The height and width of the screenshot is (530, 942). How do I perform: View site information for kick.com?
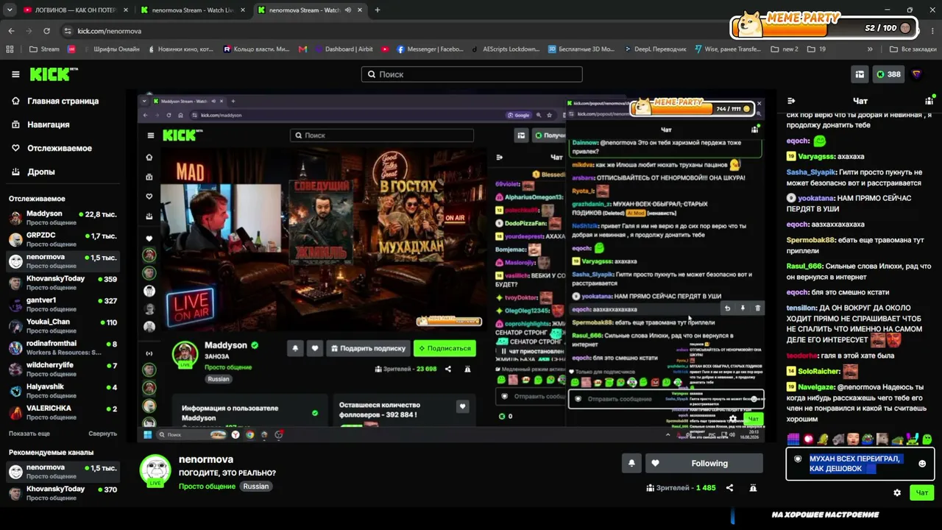coord(68,31)
